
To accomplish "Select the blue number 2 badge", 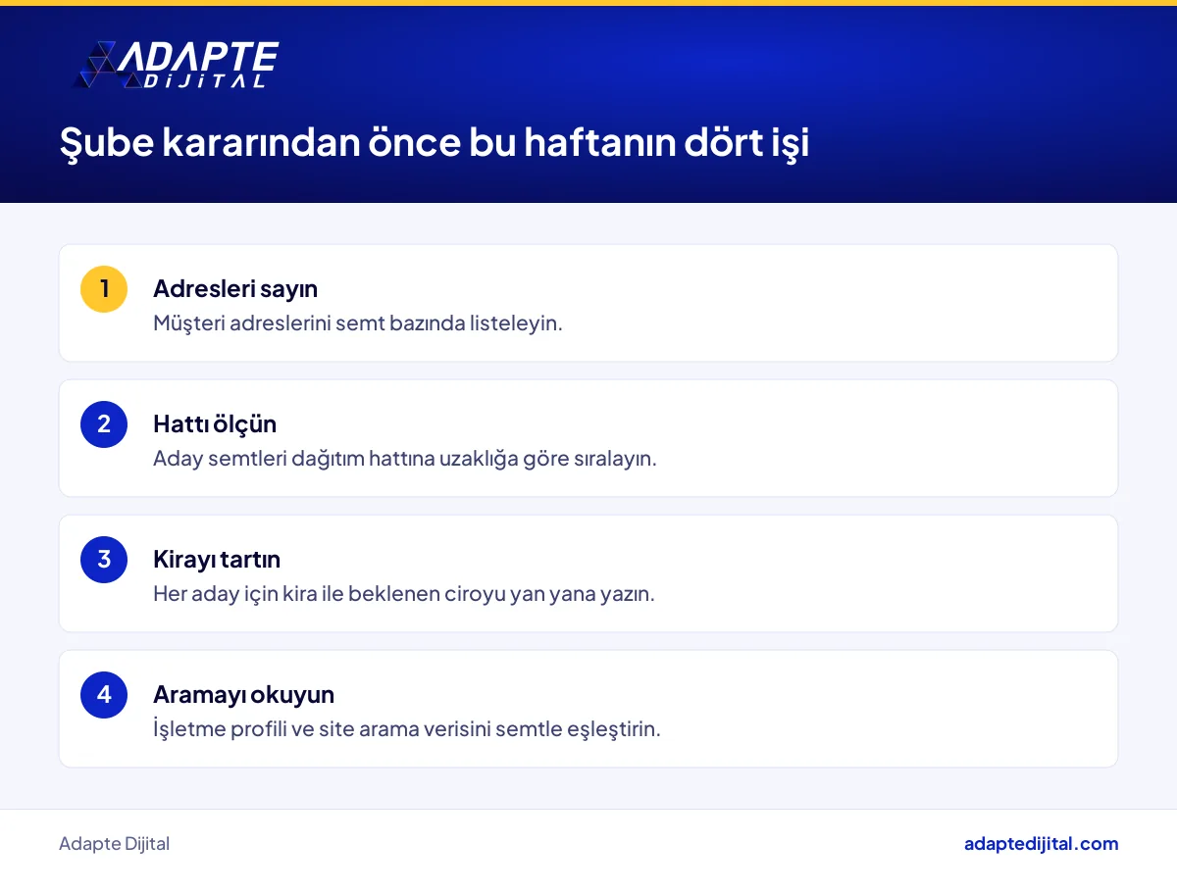I will tap(104, 424).
